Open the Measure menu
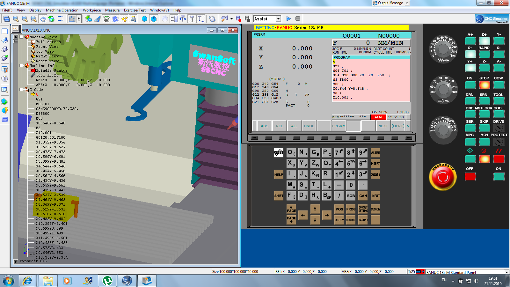 click(x=113, y=10)
